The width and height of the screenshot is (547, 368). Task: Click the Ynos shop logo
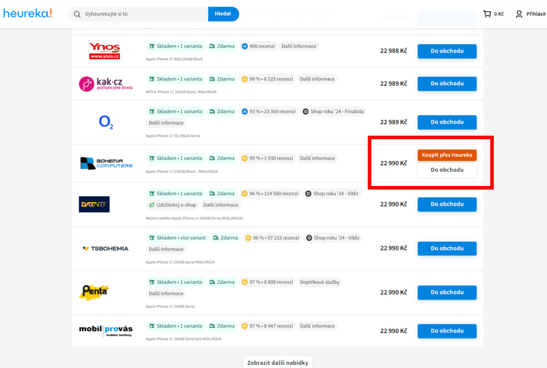104,51
